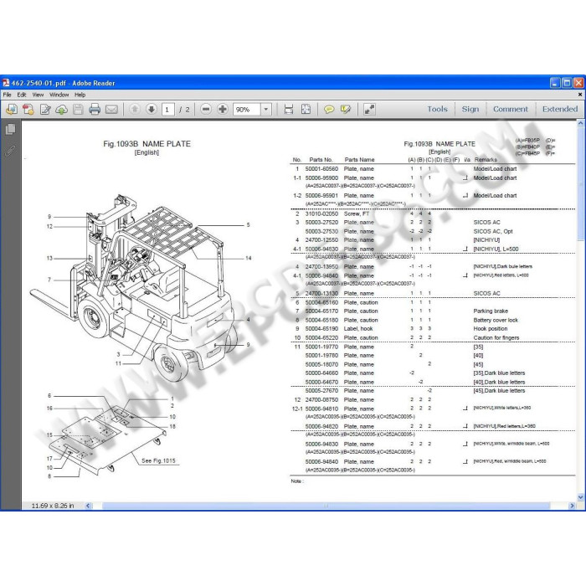Click the Highlight text tool icon

pyautogui.click(x=346, y=110)
